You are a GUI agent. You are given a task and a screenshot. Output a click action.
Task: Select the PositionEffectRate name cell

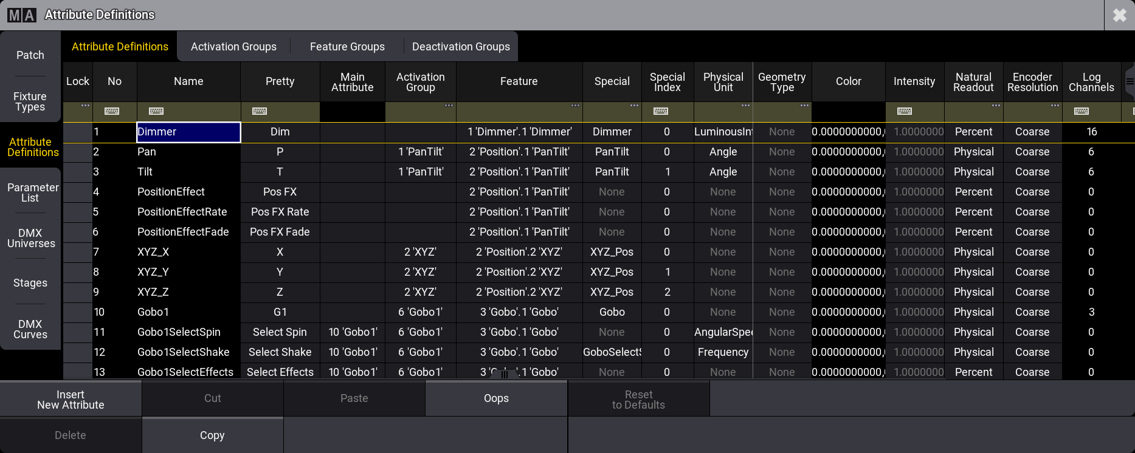(x=188, y=212)
